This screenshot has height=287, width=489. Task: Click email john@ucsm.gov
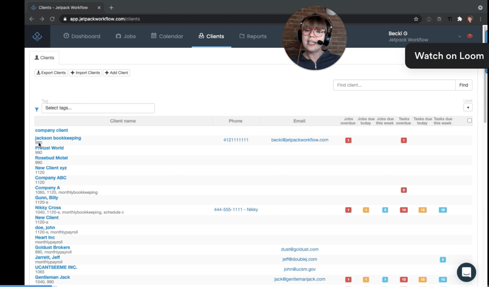tap(299, 269)
